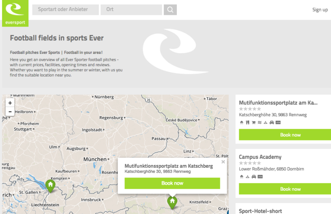Viewport: 331px width, 214px height.
Task: Click Visa card icon in Campus Academy listing
Action: 260,177
